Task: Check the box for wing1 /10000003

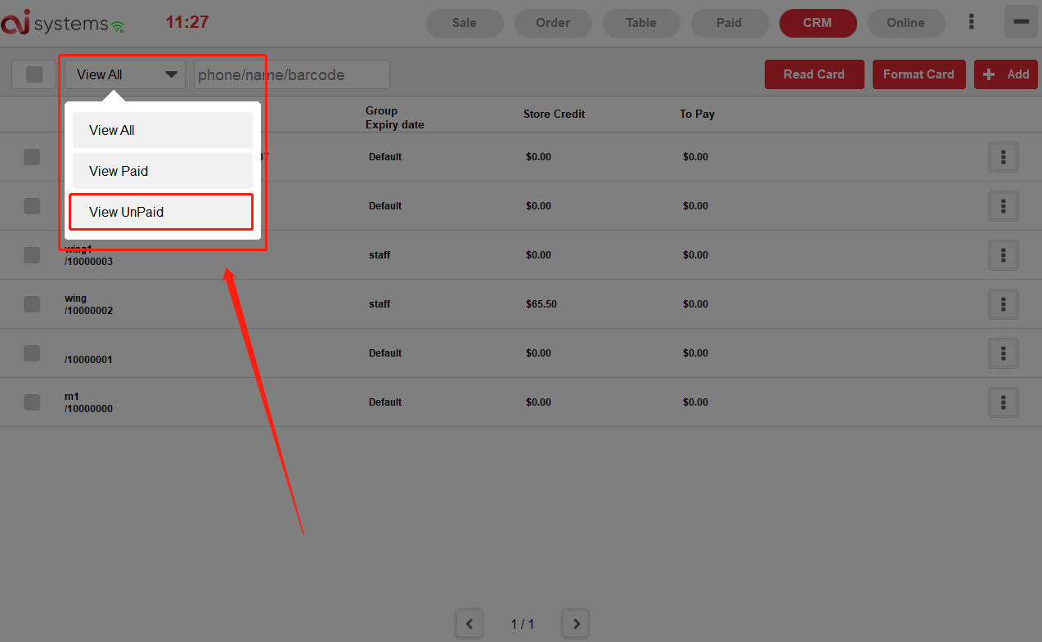Action: (32, 255)
